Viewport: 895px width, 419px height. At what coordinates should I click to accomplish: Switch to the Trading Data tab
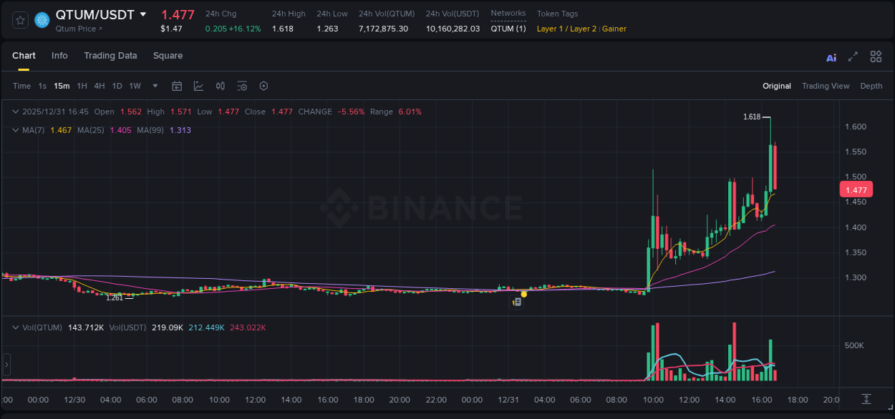pyautogui.click(x=110, y=56)
